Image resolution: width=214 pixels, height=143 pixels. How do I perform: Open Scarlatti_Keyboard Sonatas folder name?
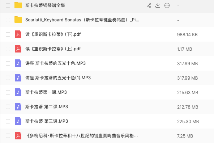point(82,20)
